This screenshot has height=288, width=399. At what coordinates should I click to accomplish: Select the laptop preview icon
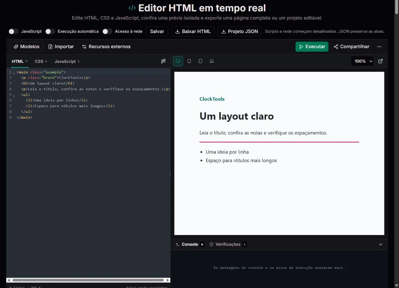[211, 61]
